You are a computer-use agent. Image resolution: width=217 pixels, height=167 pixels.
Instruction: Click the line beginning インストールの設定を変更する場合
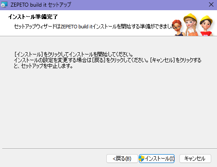pyautogui.click(x=108, y=60)
